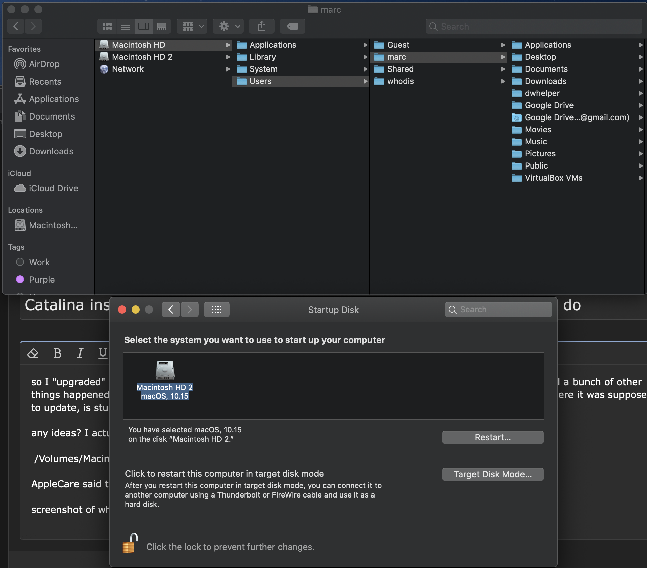Screen dimensions: 647x568
Task: Show all System Preferences grid icon
Action: [216, 310]
